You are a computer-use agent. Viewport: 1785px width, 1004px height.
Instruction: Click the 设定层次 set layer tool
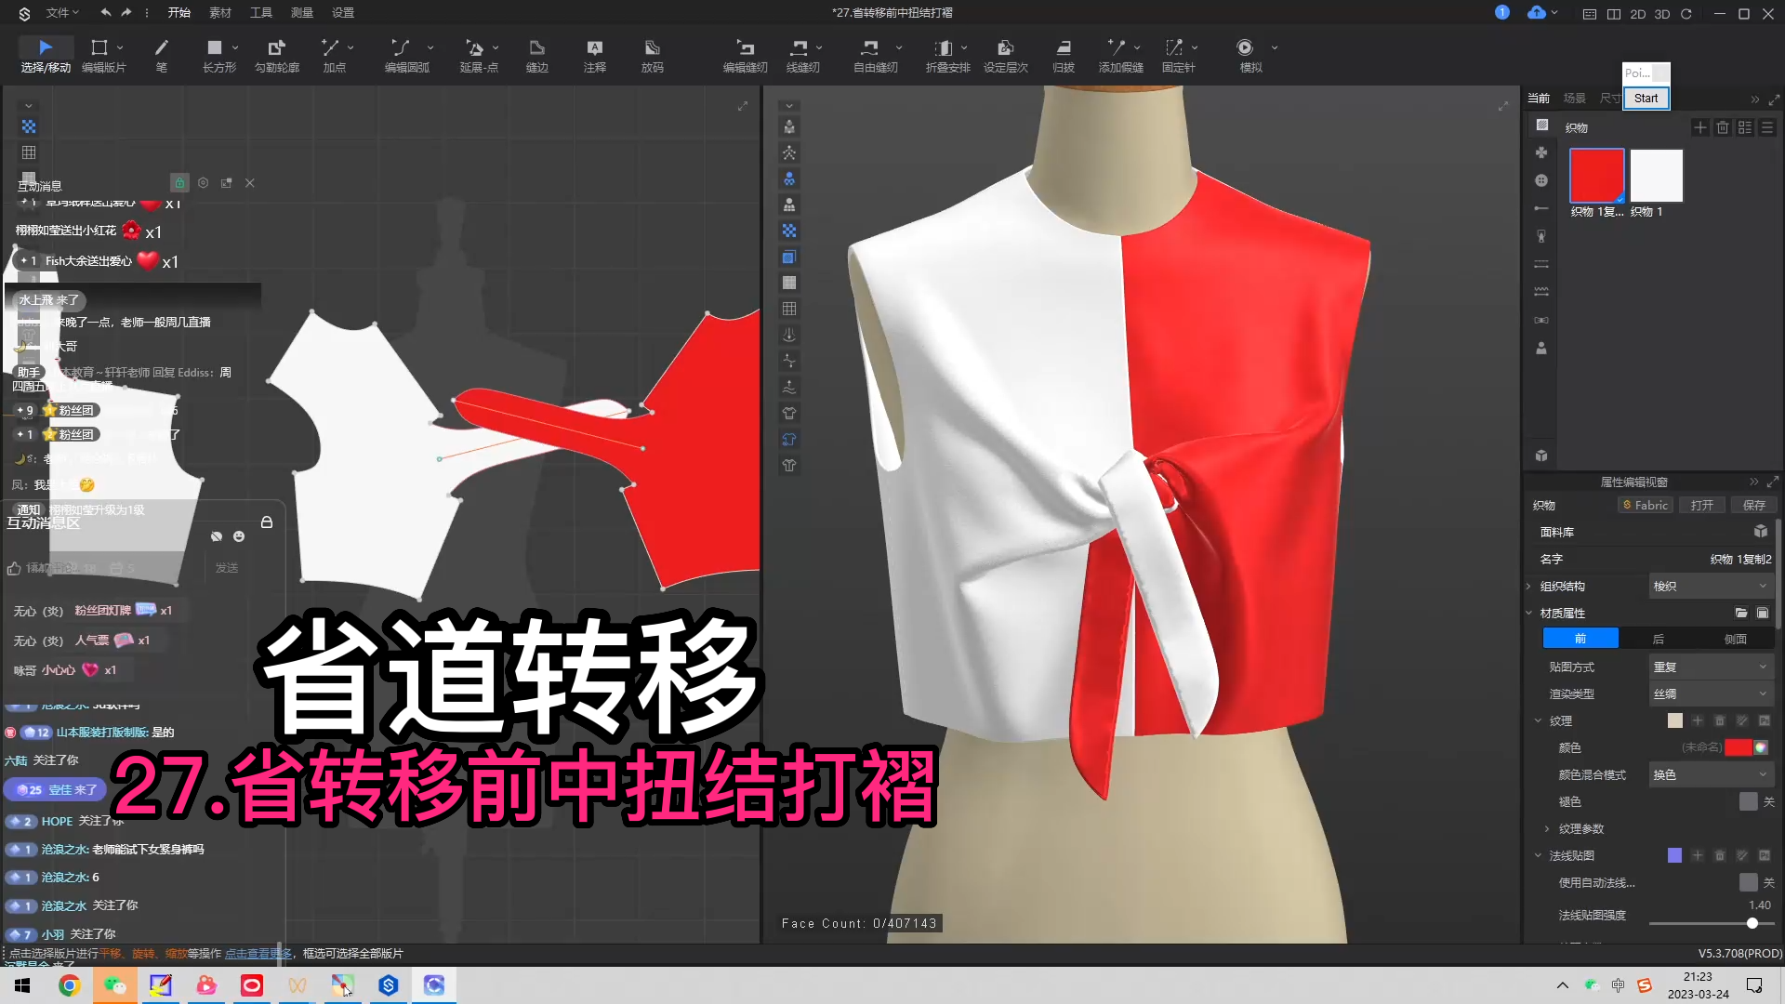tap(1006, 56)
